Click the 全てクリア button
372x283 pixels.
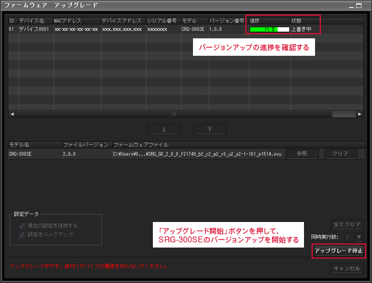pos(348,224)
